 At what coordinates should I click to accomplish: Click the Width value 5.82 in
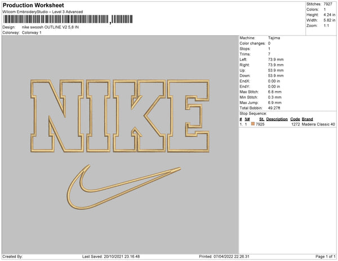point(330,20)
